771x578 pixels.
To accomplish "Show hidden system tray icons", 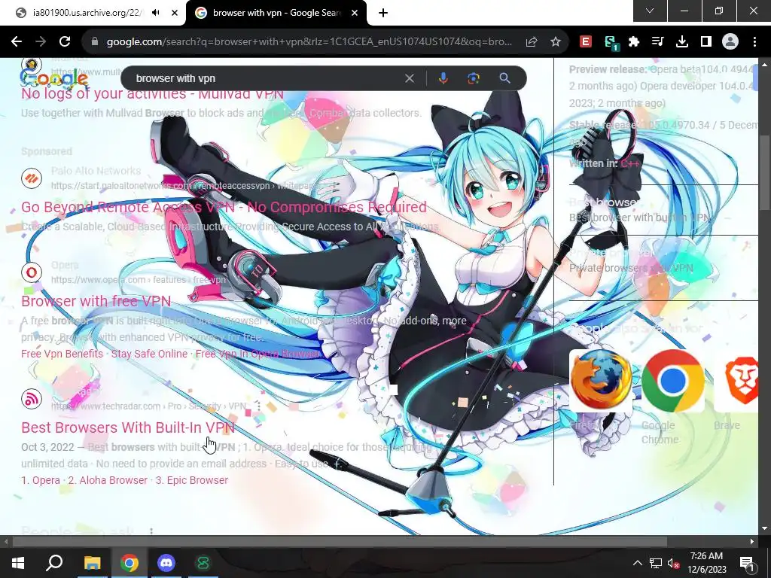I will (x=637, y=563).
